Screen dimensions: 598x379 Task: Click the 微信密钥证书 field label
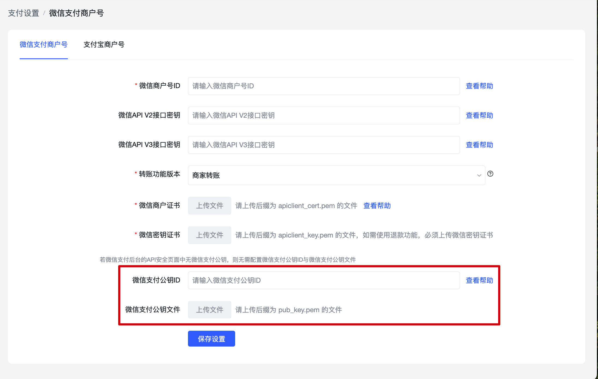pos(160,235)
